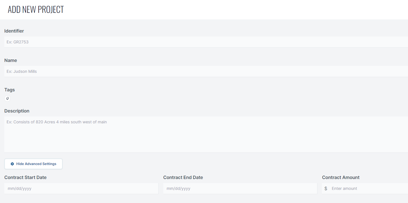The width and height of the screenshot is (408, 203).
Task: Open the Contract End Date field
Action: coord(240,188)
